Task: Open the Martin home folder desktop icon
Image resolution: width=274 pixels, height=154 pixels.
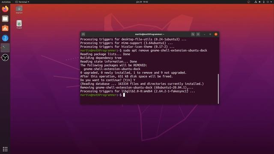Action: click(19, 10)
